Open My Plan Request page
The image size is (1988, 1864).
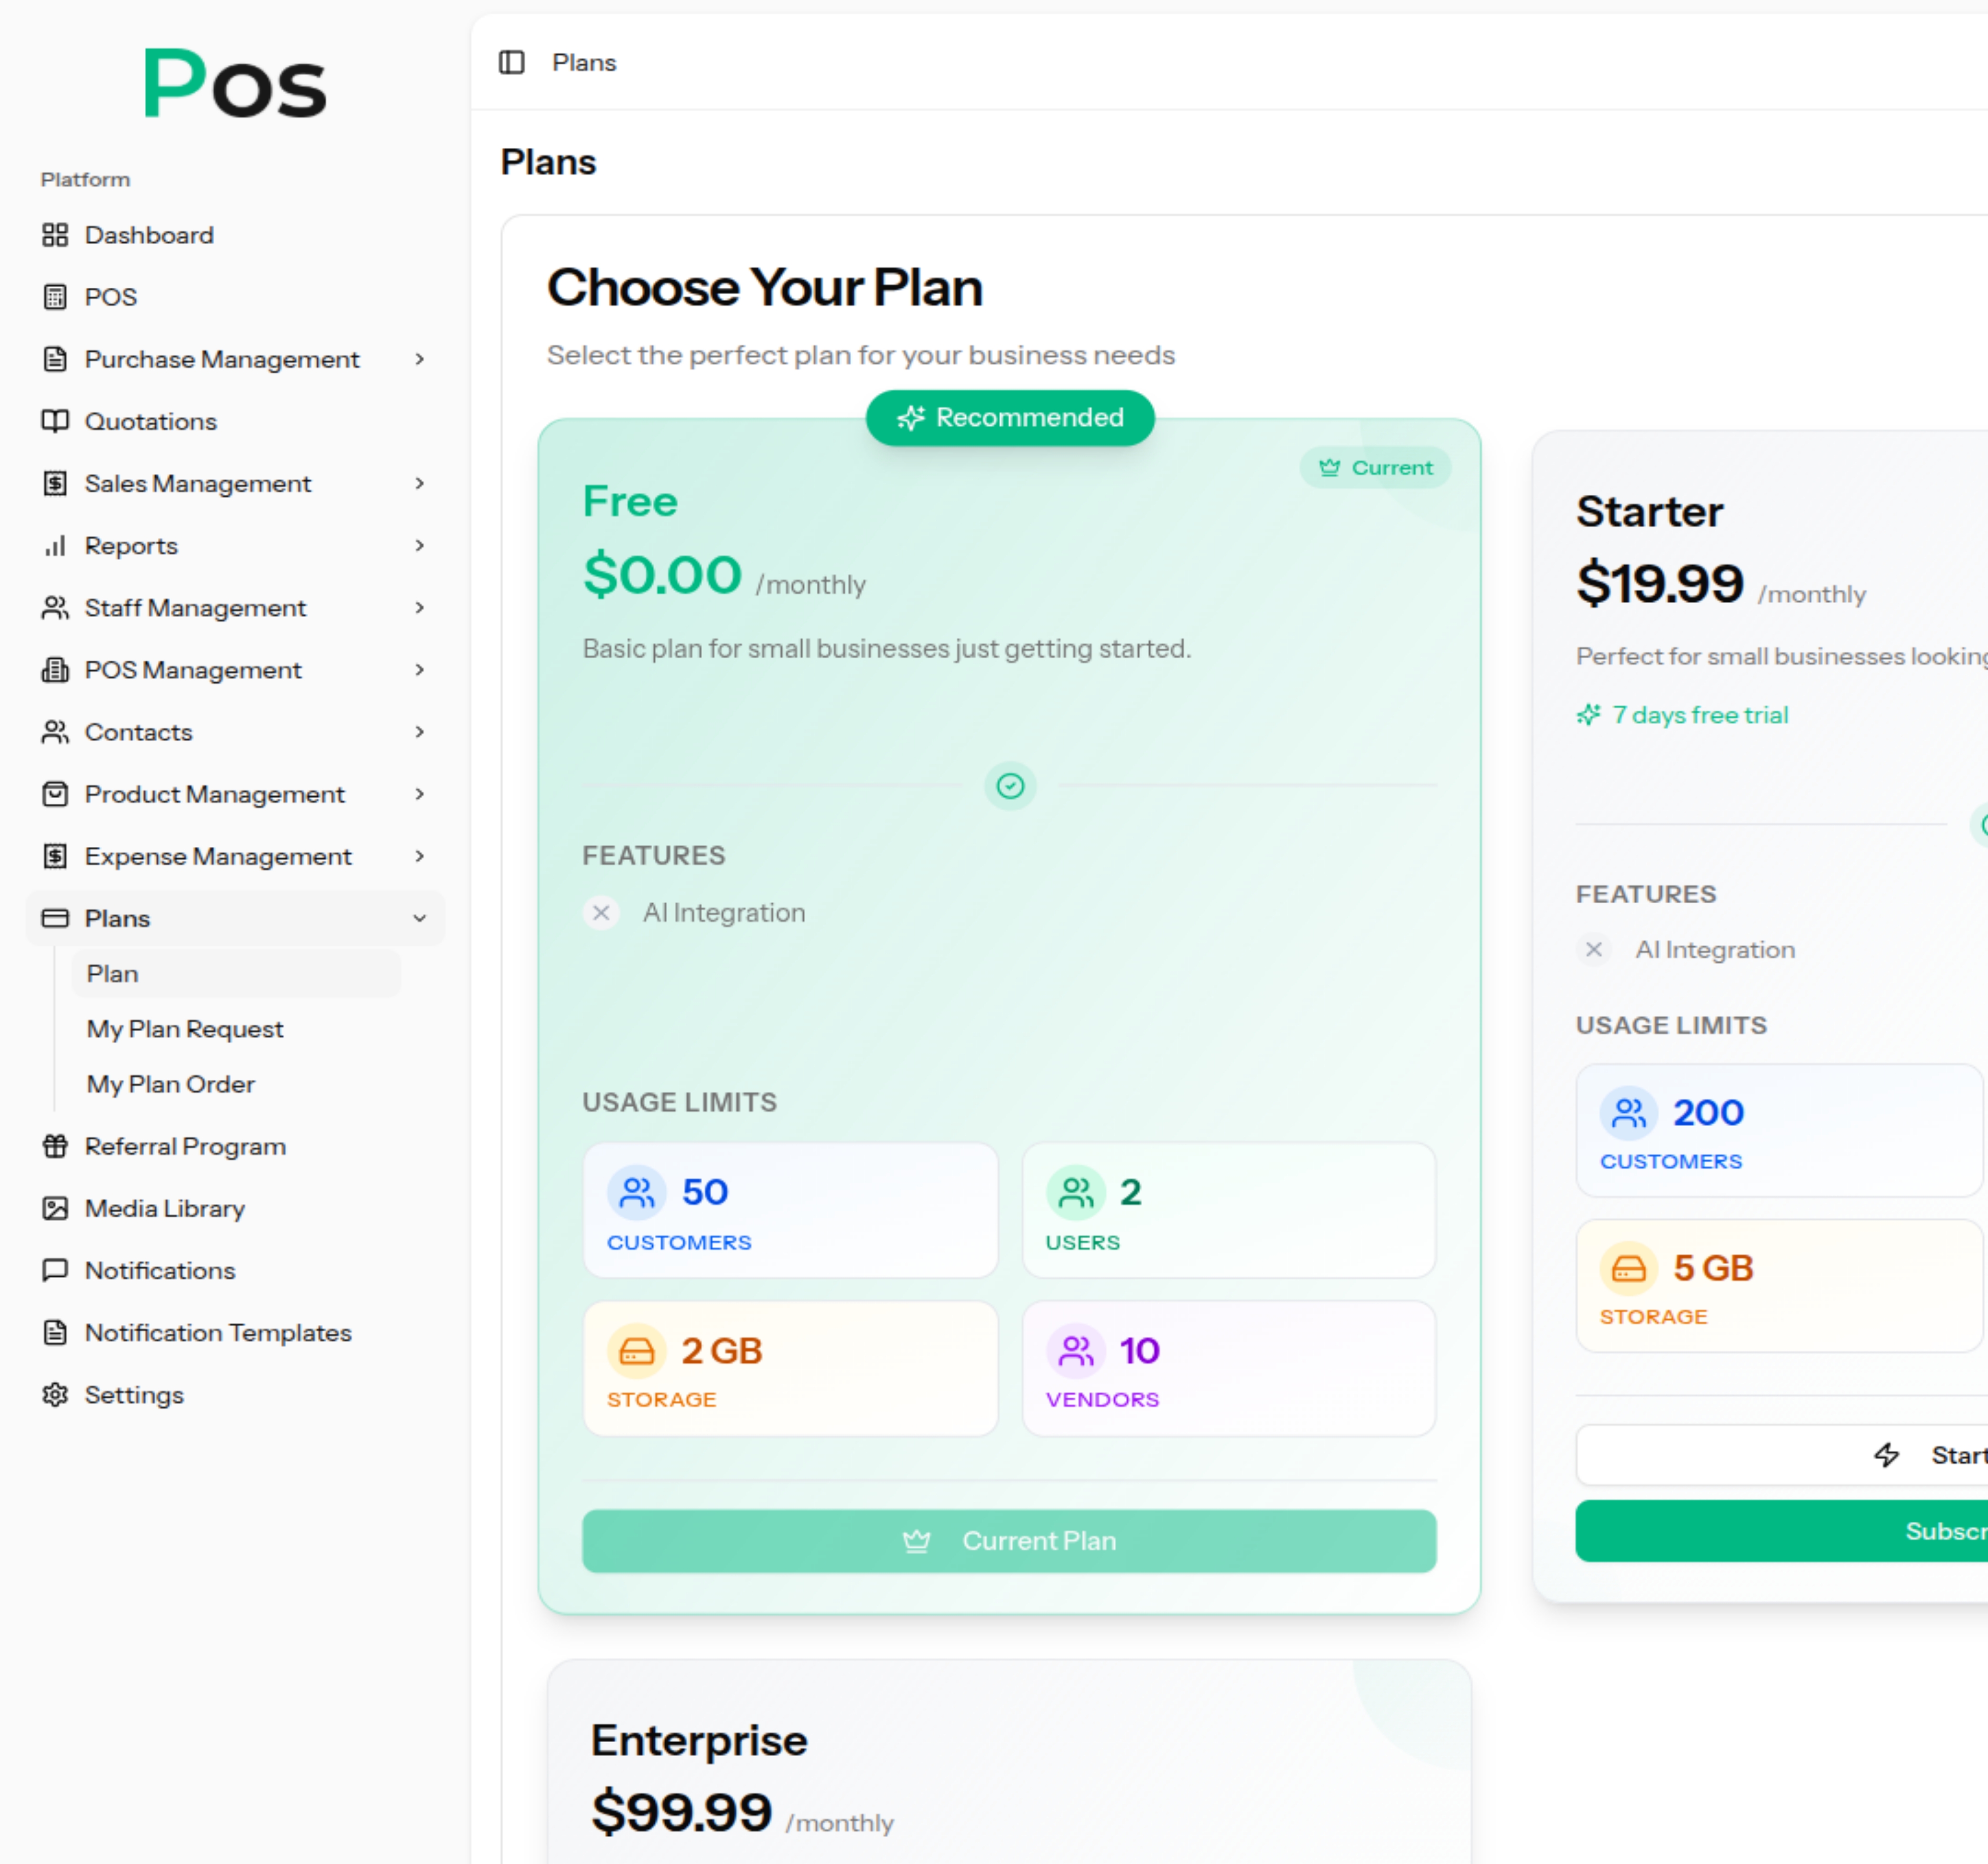click(x=185, y=1029)
